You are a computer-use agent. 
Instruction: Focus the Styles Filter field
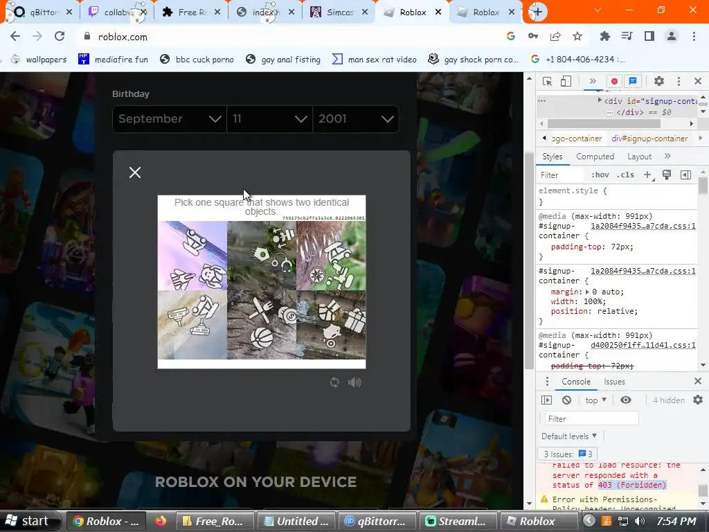tap(561, 175)
